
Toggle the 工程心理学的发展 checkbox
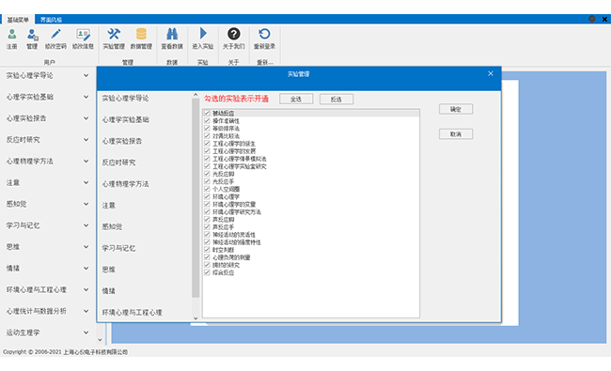pos(207,151)
